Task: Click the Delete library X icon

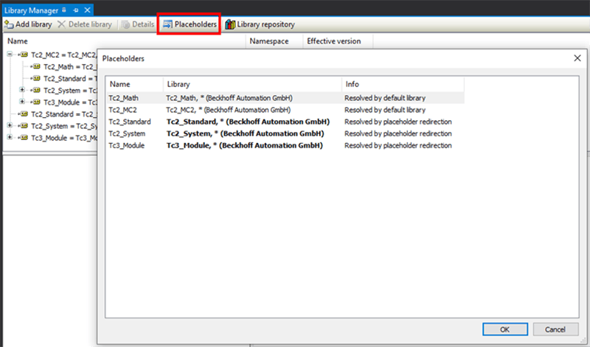Action: point(61,24)
